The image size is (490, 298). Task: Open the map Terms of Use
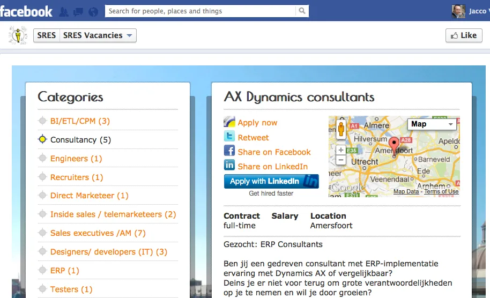(441, 191)
